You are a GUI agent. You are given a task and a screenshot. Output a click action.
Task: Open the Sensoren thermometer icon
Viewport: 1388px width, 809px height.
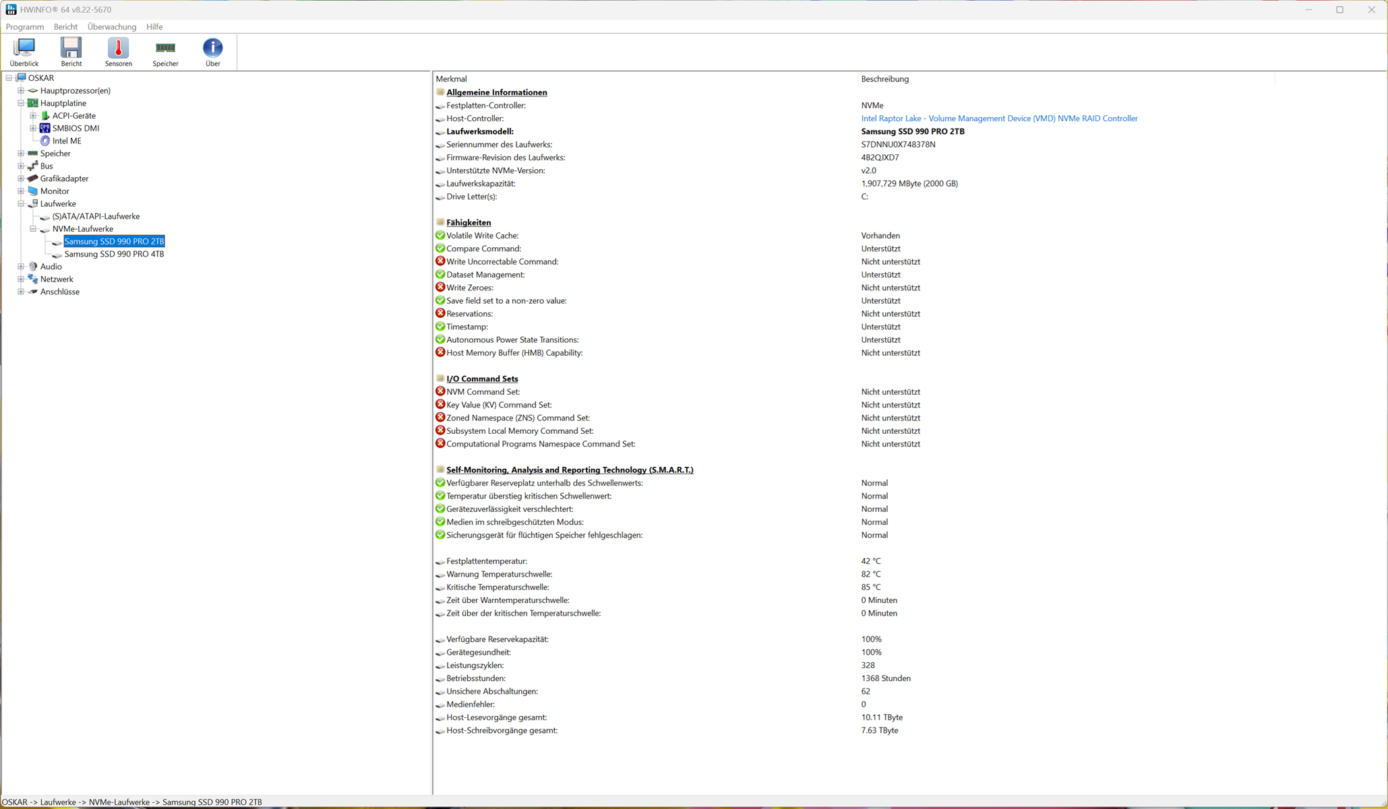tap(119, 52)
